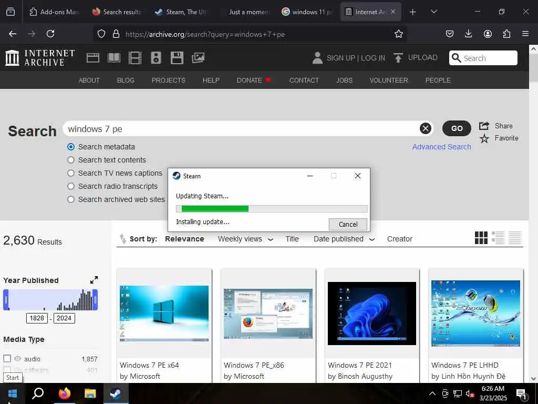538x404 pixels.
Task: Click SIGN UP link
Action: (340, 58)
